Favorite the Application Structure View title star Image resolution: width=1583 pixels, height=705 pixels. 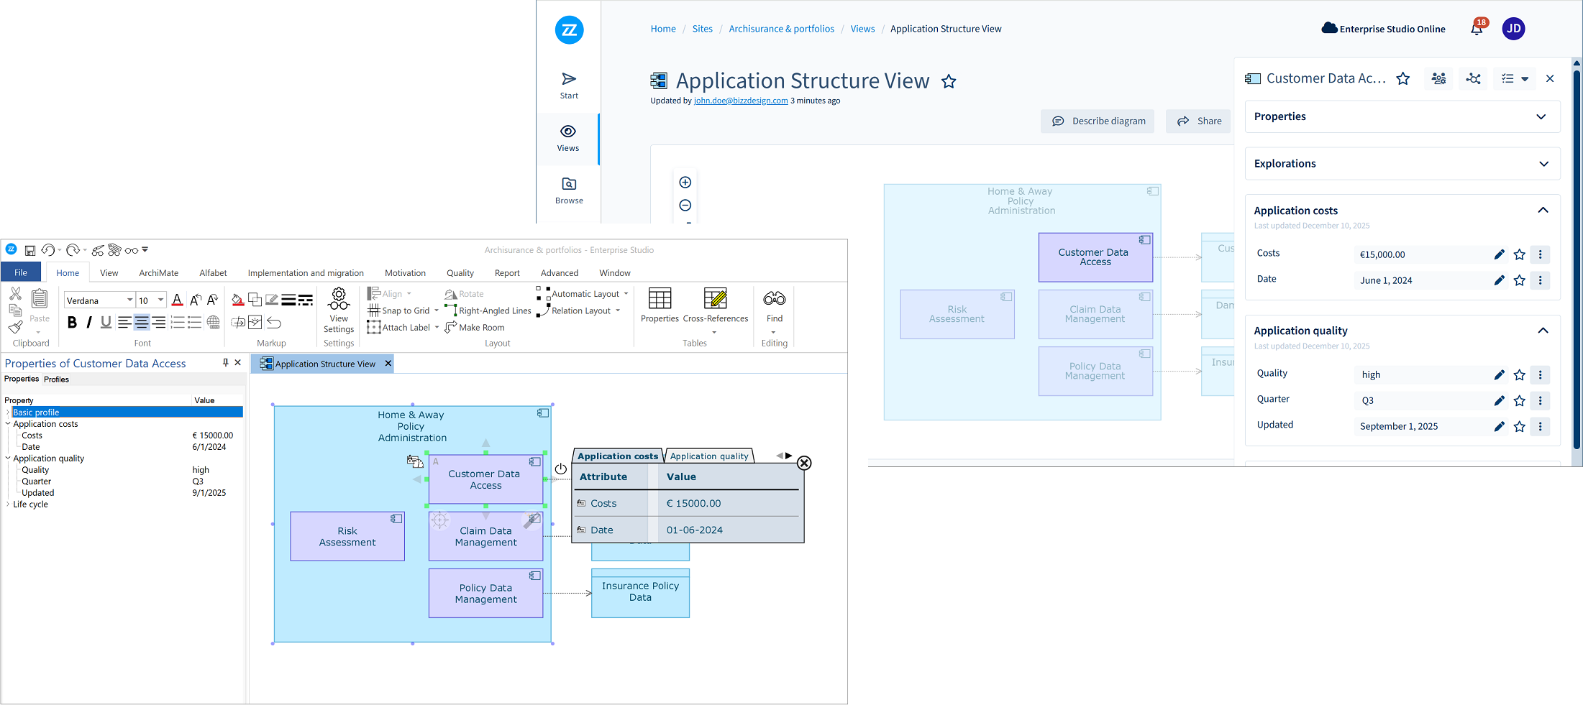tap(949, 82)
